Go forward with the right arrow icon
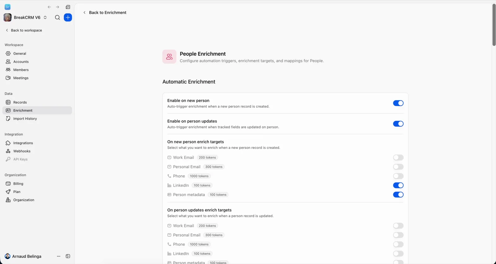Screen dimensions: 496x264 pos(57,7)
